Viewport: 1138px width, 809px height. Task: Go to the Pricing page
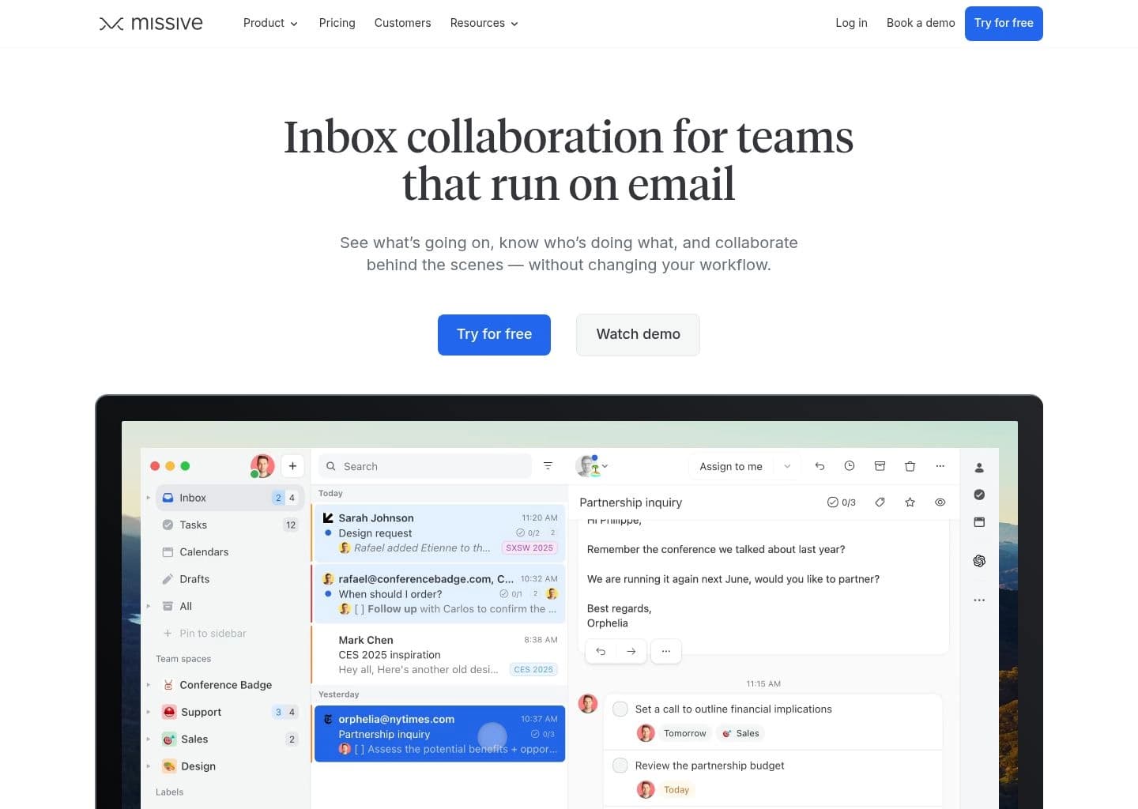[337, 23]
